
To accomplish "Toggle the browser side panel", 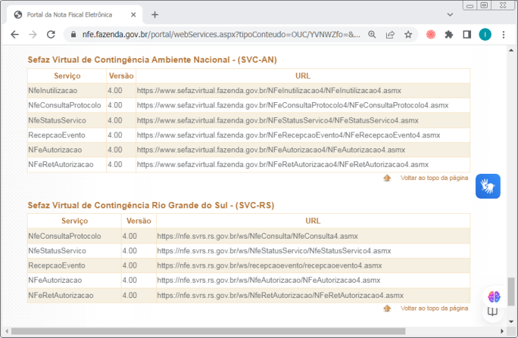I will [467, 34].
